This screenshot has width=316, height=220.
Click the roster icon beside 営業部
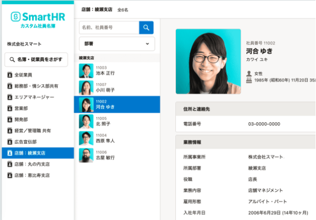coord(9,108)
